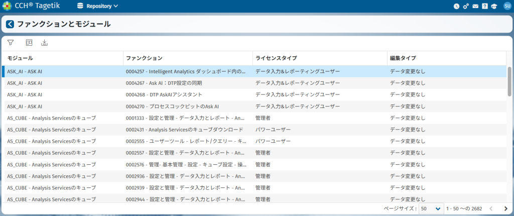Export the table with the download icon
This screenshot has height=216, width=514.
tap(44, 43)
